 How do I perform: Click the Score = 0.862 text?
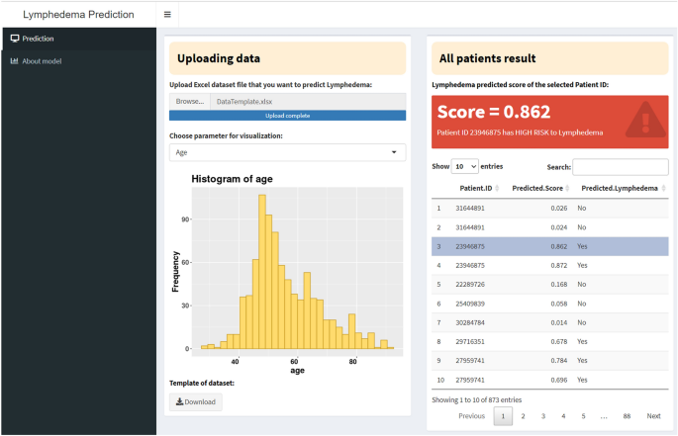(493, 112)
